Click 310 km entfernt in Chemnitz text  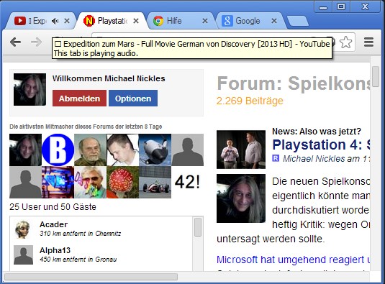(81, 234)
